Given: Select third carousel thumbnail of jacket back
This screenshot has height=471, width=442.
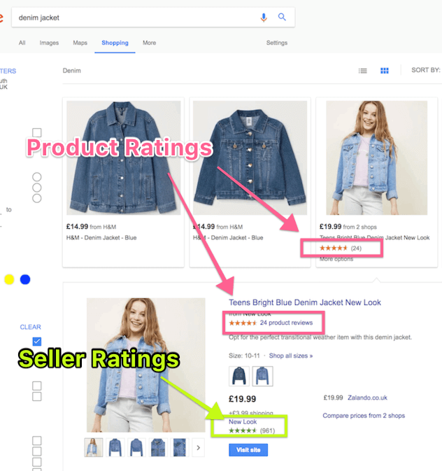Looking at the screenshot, I should pos(136,447).
